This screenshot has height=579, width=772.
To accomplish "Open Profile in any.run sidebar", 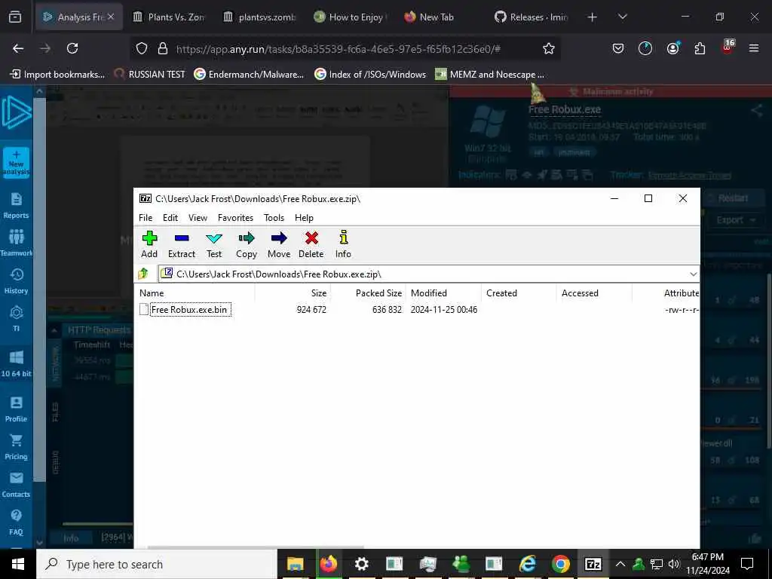I will click(x=16, y=409).
